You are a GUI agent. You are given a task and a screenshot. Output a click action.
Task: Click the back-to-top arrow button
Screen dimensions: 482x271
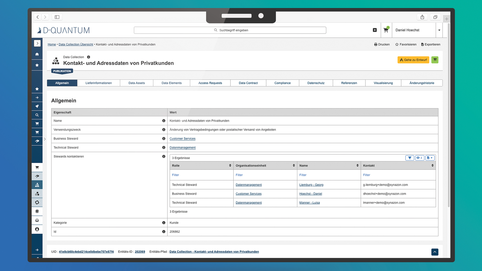pos(435,252)
